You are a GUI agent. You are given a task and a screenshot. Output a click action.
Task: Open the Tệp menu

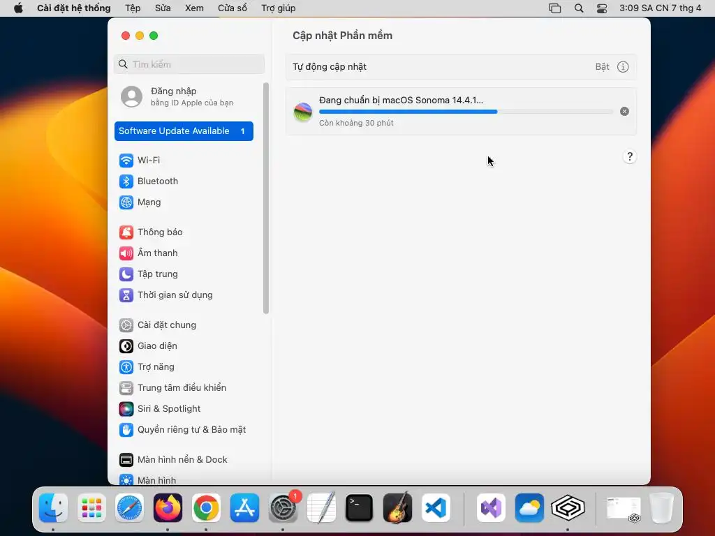pyautogui.click(x=133, y=8)
